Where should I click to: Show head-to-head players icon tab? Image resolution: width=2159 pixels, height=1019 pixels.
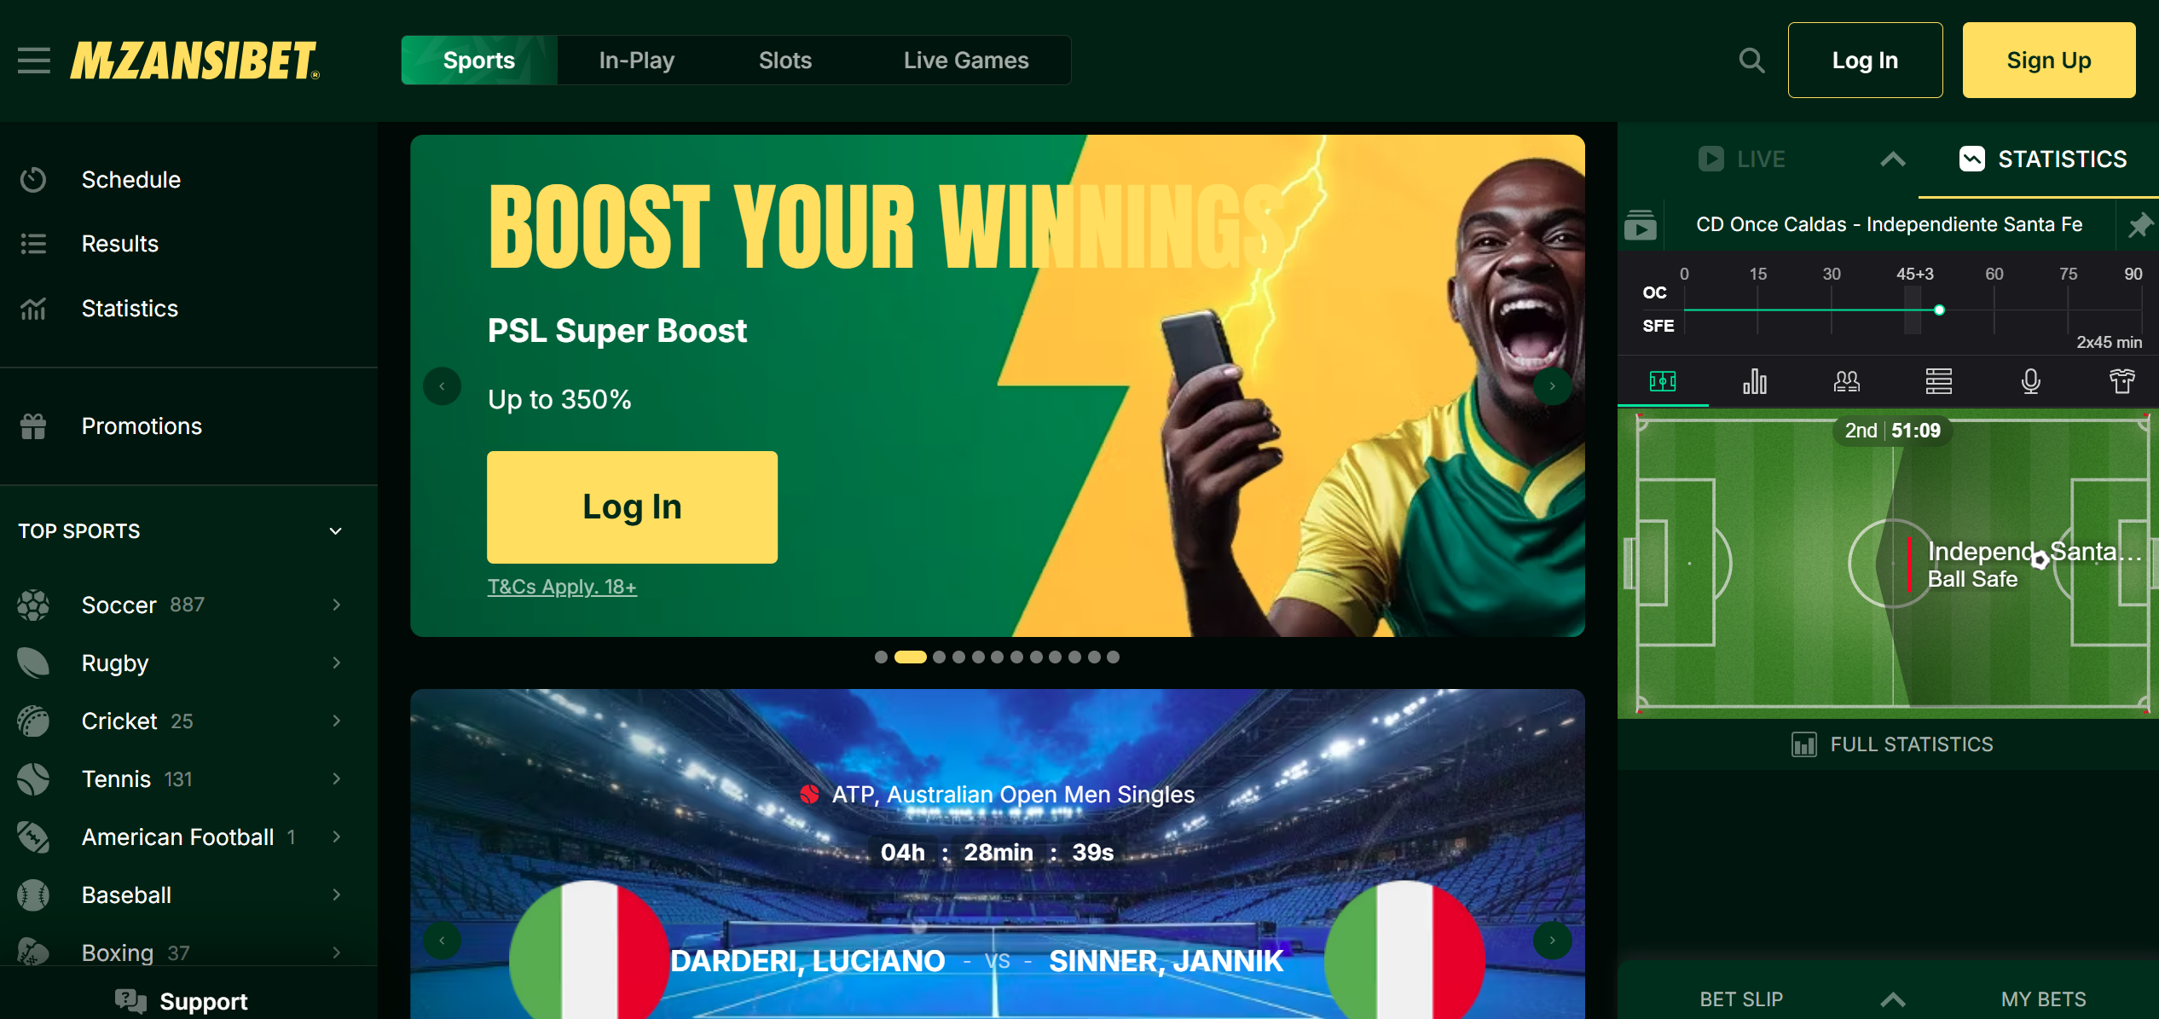click(x=1846, y=381)
